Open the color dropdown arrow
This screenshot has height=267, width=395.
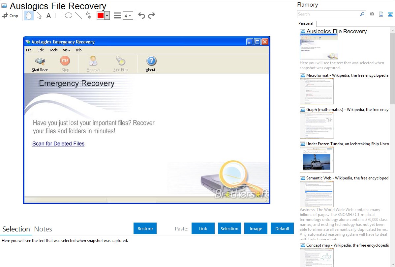[107, 15]
